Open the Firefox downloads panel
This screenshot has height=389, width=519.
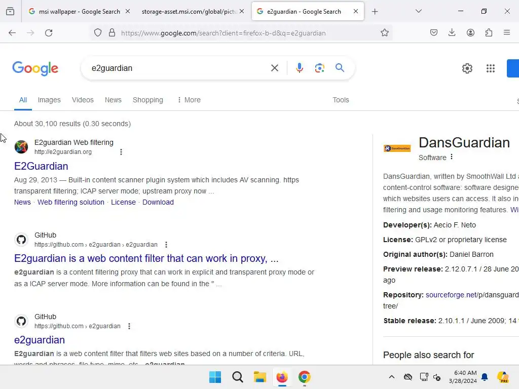(452, 33)
